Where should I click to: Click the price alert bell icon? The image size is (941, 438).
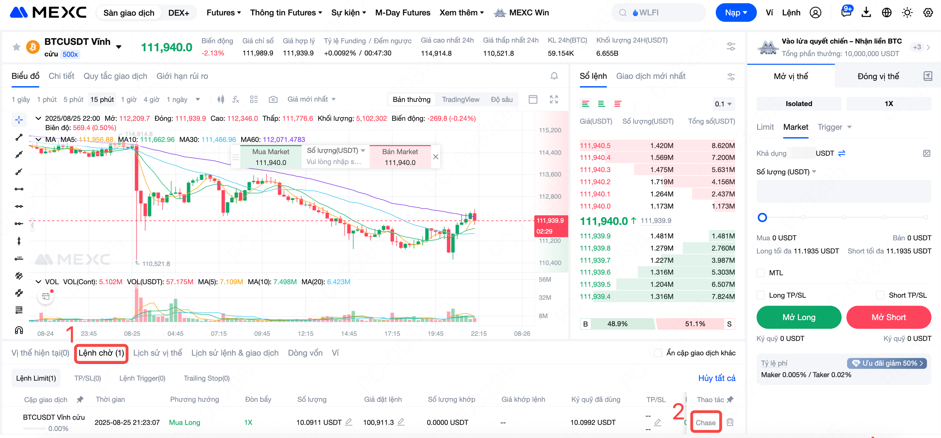pyautogui.click(x=554, y=76)
